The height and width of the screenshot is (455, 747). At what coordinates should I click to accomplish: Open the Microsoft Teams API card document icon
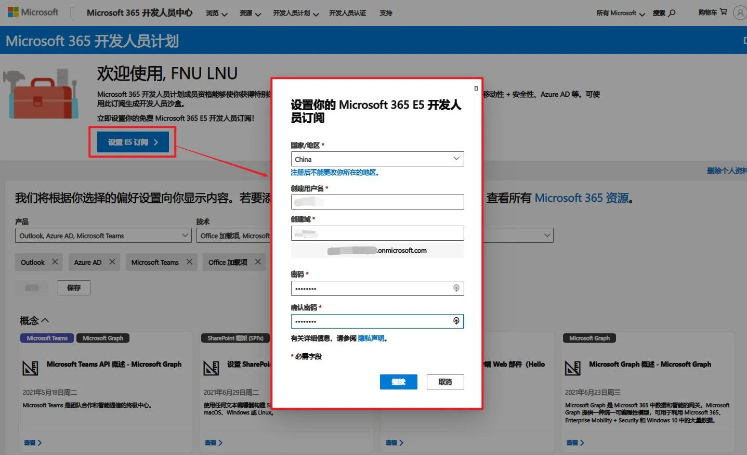coord(31,368)
